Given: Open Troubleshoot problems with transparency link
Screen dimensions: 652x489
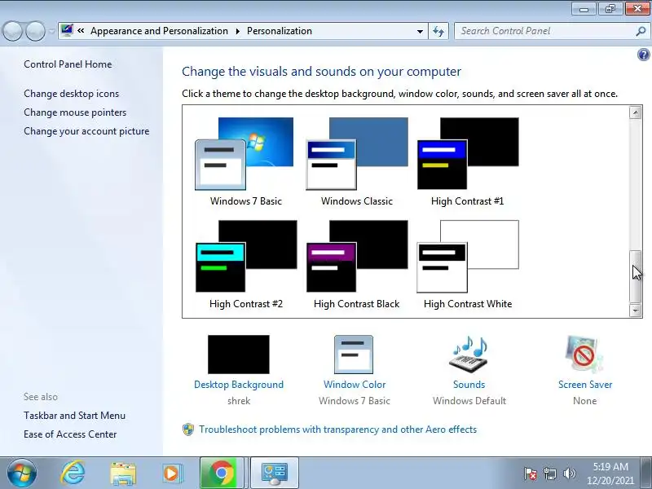Looking at the screenshot, I should tap(337, 430).
